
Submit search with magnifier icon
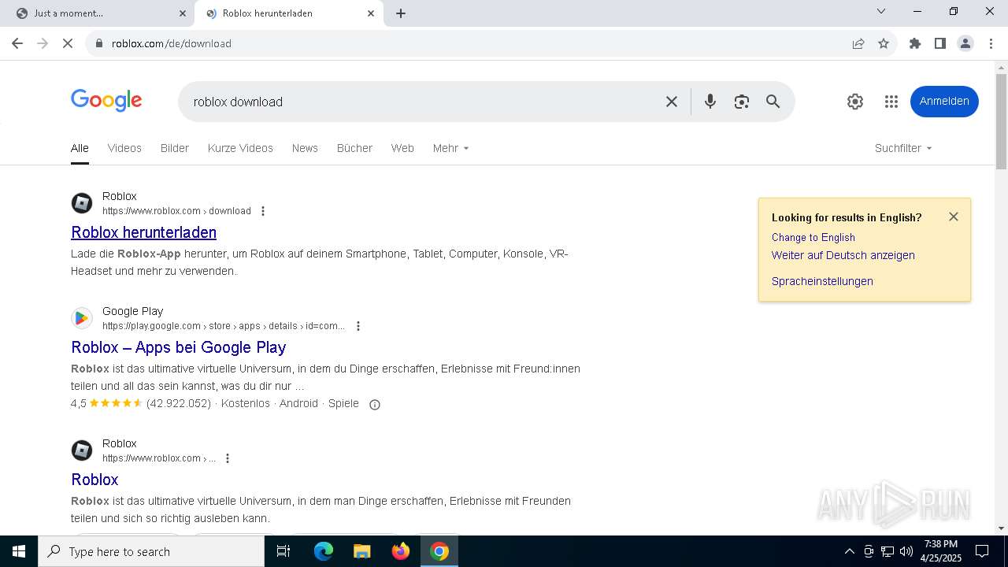[x=773, y=102]
